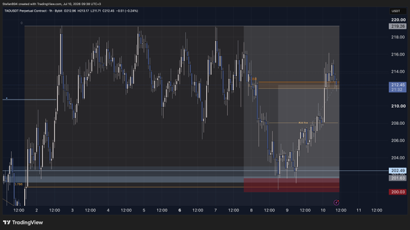
Task: Click date 3 on the time axis
Action: point(72,210)
